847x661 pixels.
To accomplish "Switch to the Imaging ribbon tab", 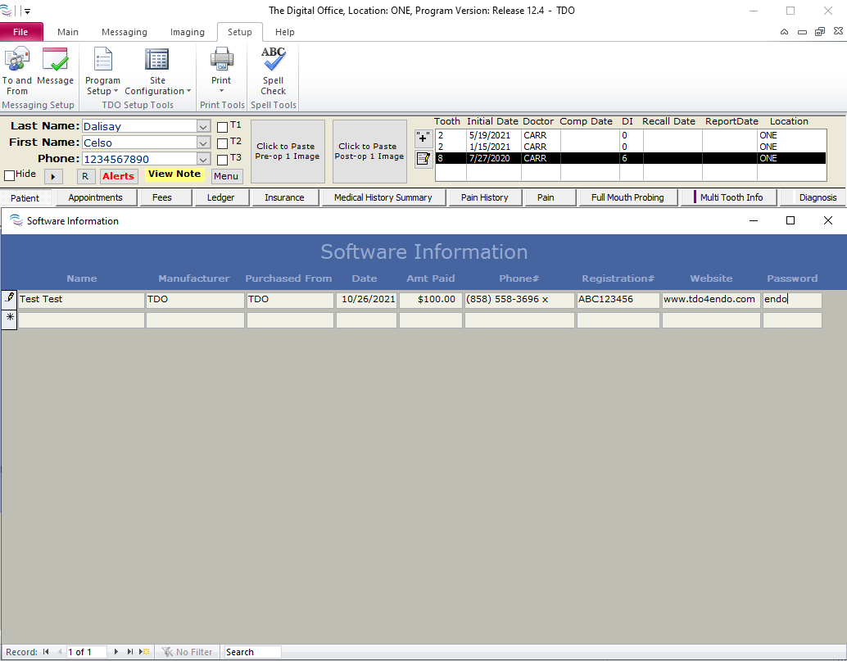I will 187,32.
